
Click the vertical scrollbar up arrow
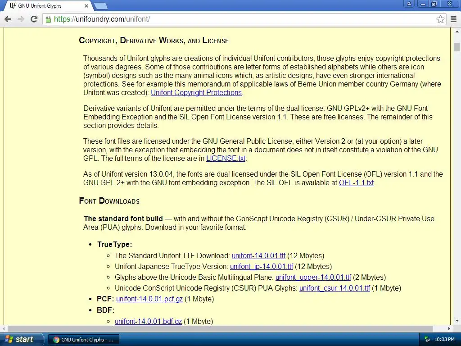(457, 32)
